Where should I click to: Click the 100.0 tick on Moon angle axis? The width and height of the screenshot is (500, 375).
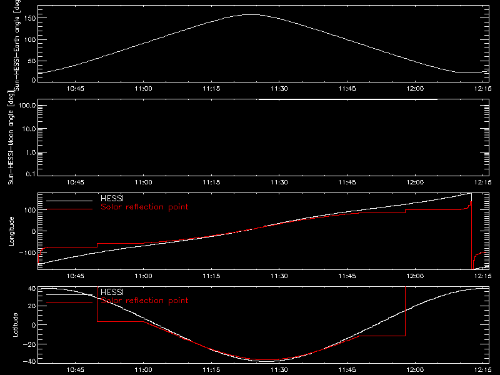coord(27,106)
